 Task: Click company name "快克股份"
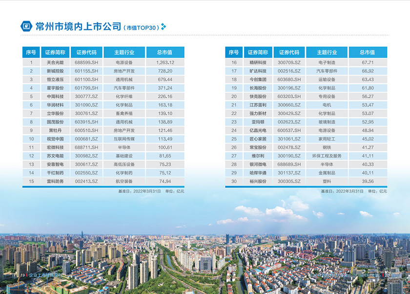point(258,97)
